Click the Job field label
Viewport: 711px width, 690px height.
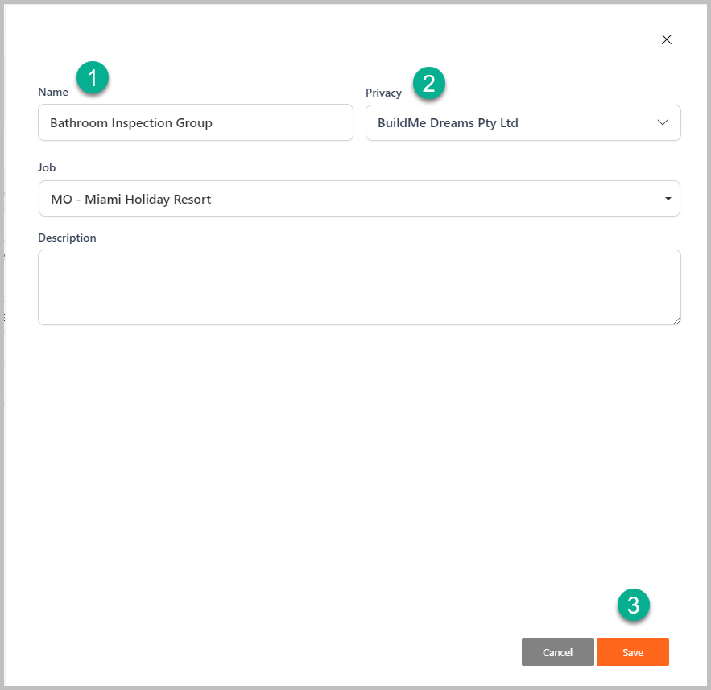coord(47,167)
